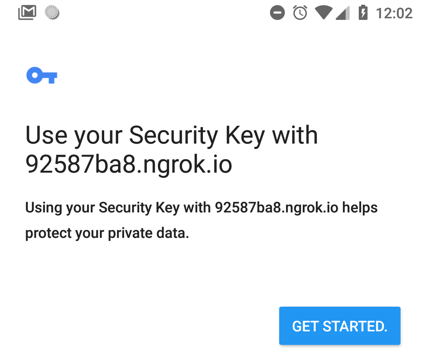Tap the cellular signal strength icon
Viewport: 422px width, 360px height.
click(x=342, y=13)
